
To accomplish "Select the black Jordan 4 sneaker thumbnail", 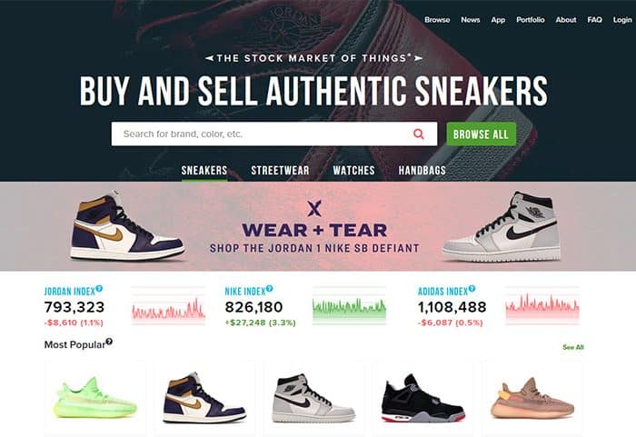I will tap(423, 399).
